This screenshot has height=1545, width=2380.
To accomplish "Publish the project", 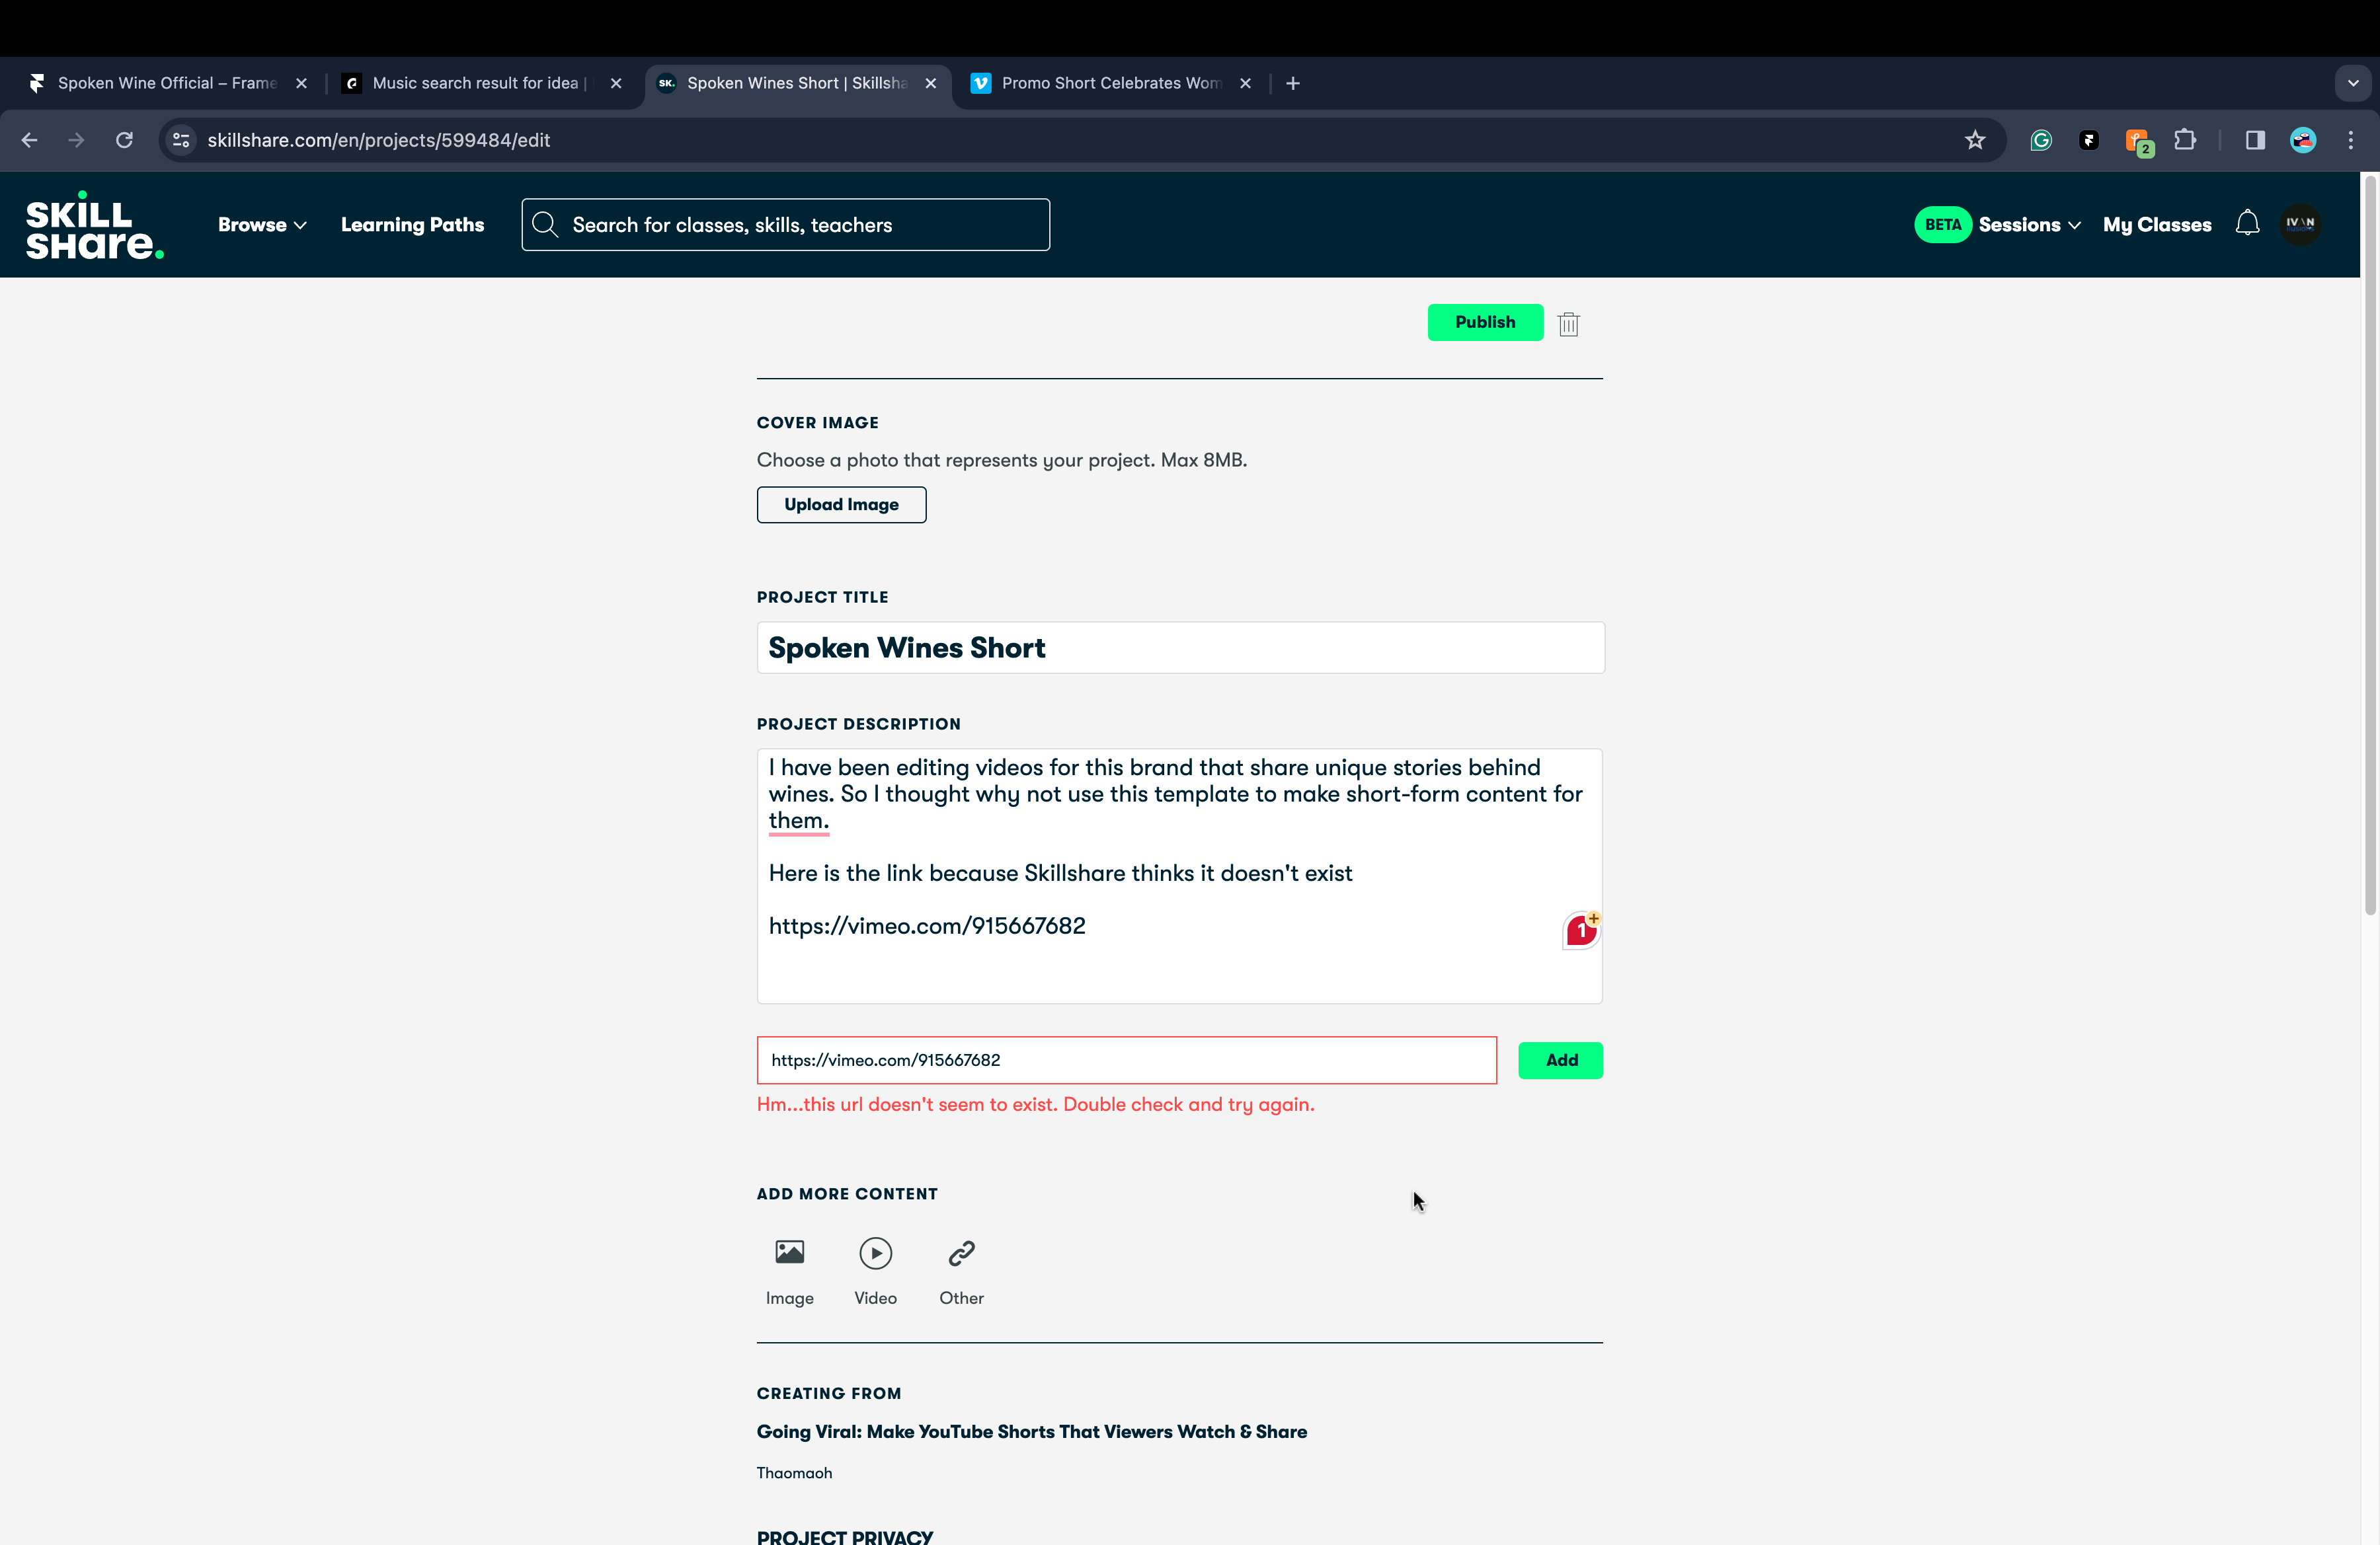I will click(1485, 322).
